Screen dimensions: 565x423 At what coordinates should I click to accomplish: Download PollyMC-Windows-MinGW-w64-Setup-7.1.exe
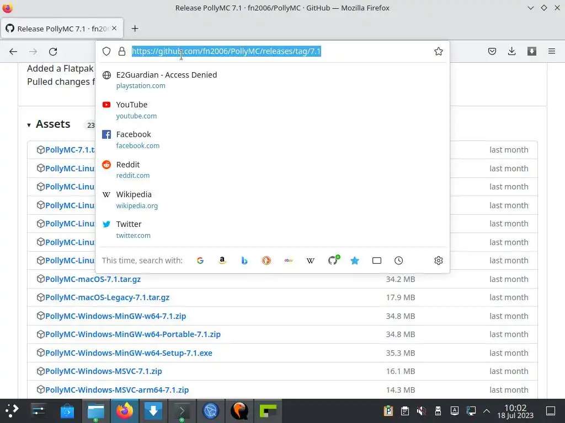point(129,353)
